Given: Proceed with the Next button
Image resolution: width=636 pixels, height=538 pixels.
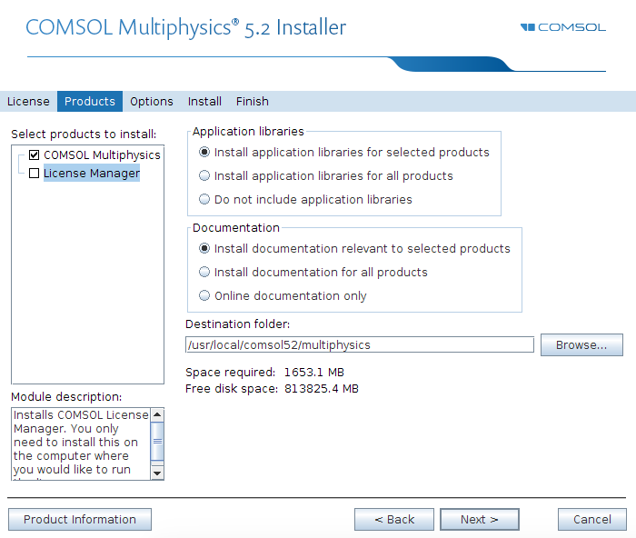Looking at the screenshot, I should 480,519.
